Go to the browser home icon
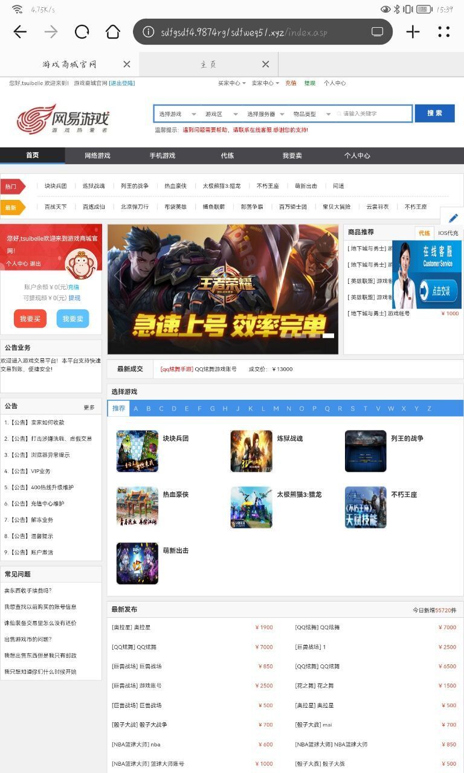 [113, 32]
